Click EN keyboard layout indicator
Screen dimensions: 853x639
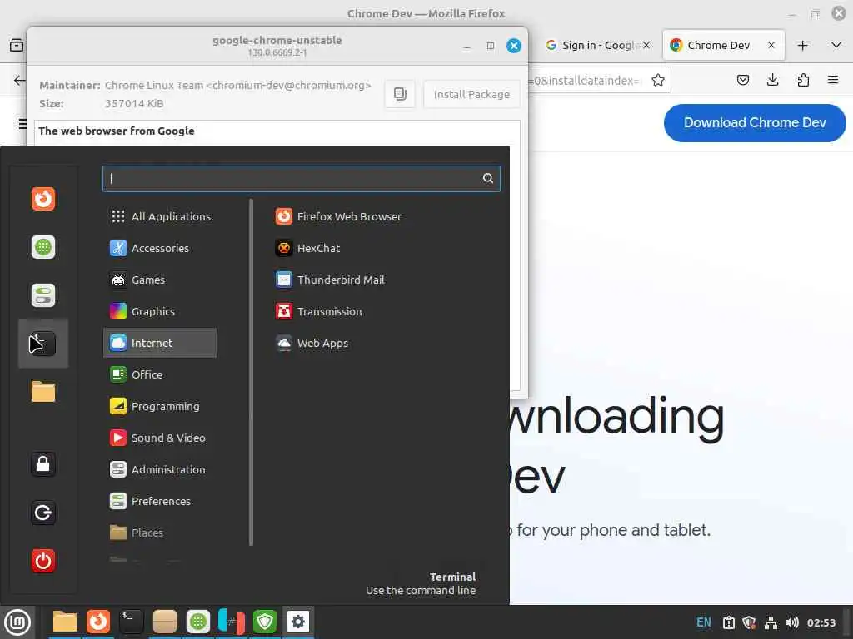[703, 622]
